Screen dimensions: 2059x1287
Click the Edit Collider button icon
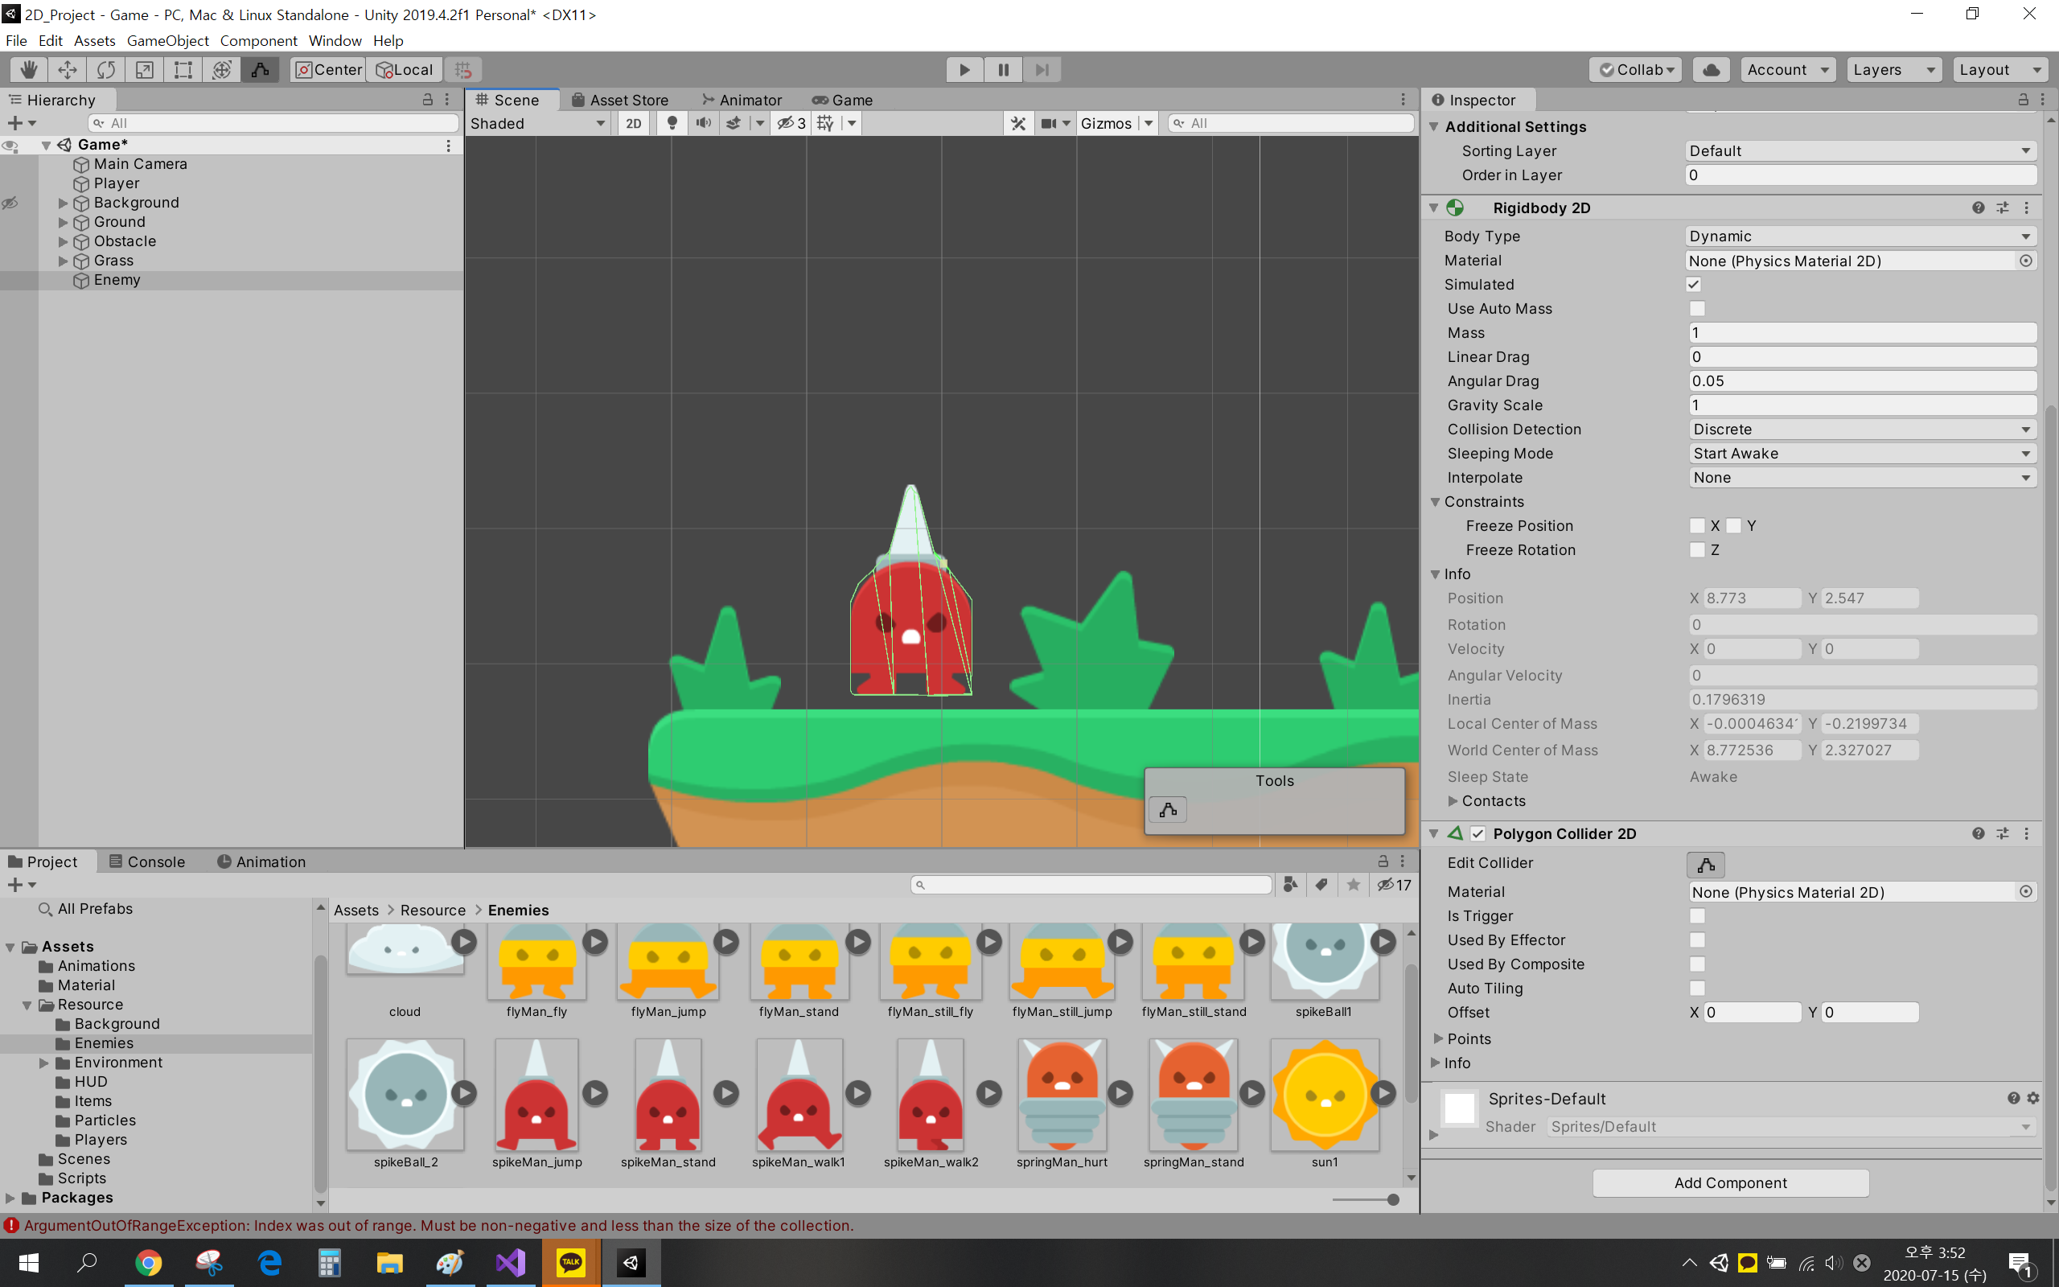[x=1705, y=864]
